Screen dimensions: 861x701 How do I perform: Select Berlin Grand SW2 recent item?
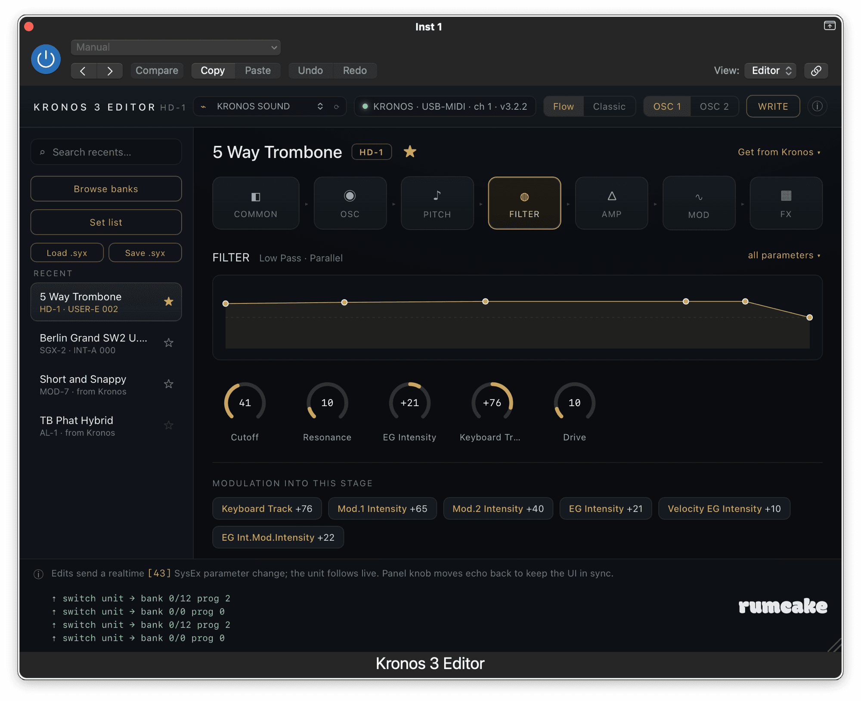[x=106, y=343]
